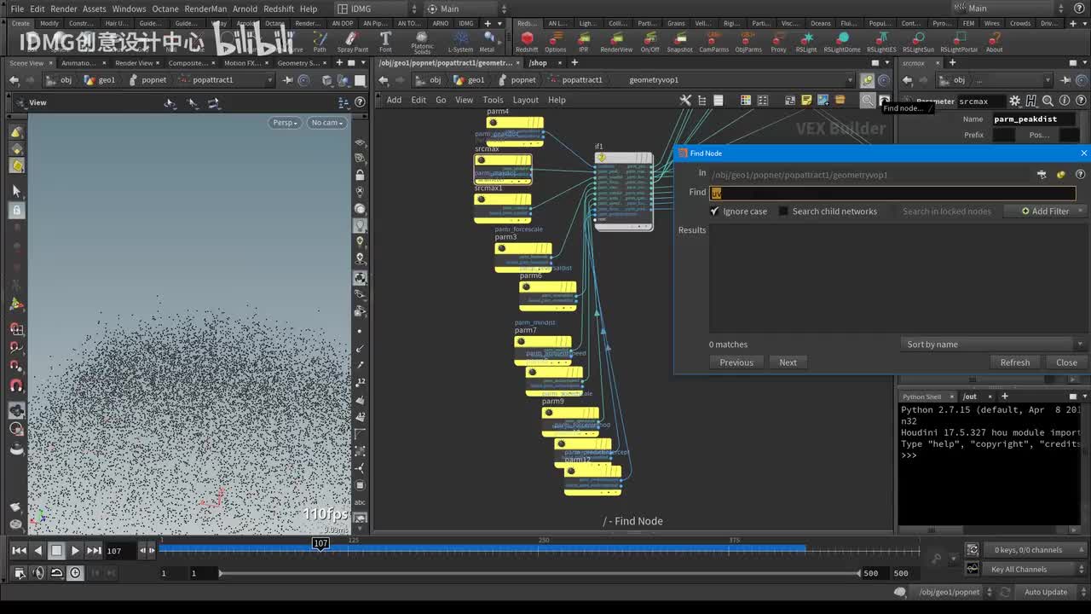This screenshot has height=614, width=1091.
Task: Select the Font shelf tool
Action: click(385, 39)
